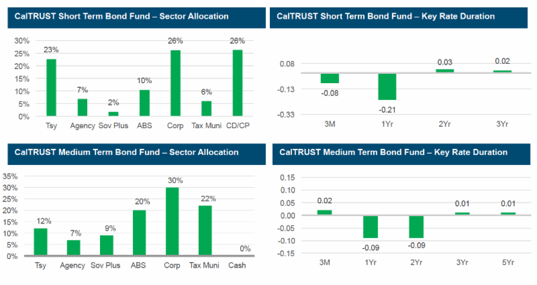The height and width of the screenshot is (285, 537).
Task: Select the 9% Sov Plus bar in Medium Term chart
Action: (105, 245)
